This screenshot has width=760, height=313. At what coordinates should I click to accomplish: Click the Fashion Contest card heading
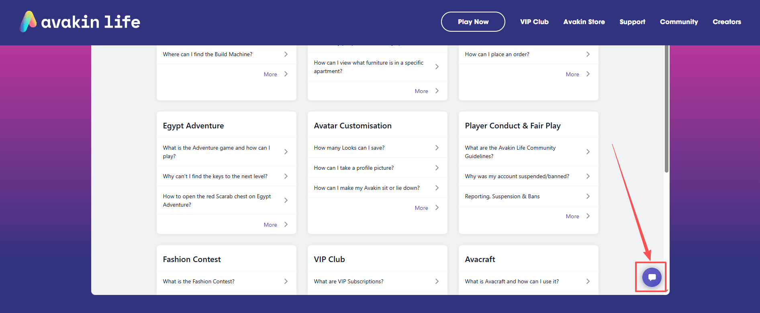click(192, 259)
